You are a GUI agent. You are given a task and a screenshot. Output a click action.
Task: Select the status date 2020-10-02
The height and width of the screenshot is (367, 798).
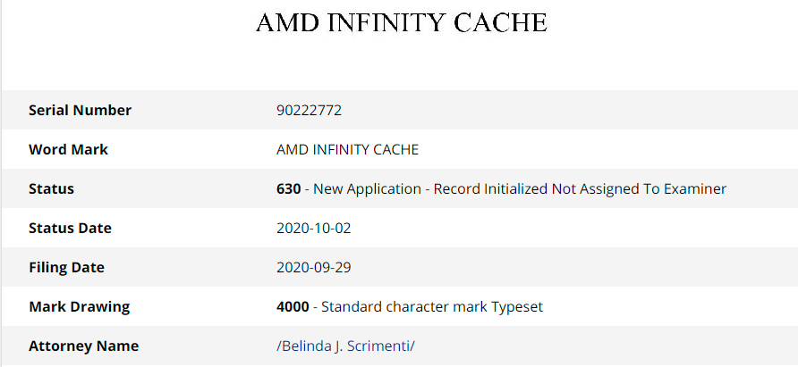pyautogui.click(x=313, y=229)
